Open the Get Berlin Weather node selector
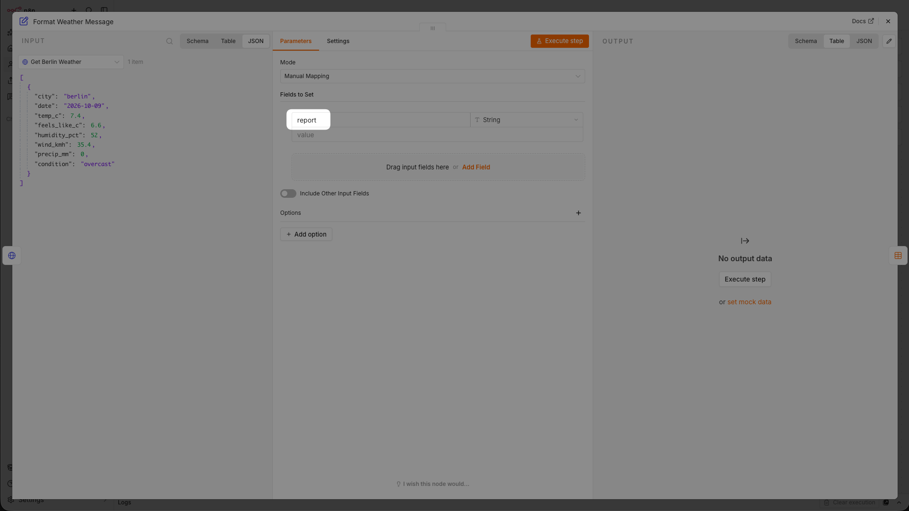The height and width of the screenshot is (511, 909). pos(71,62)
